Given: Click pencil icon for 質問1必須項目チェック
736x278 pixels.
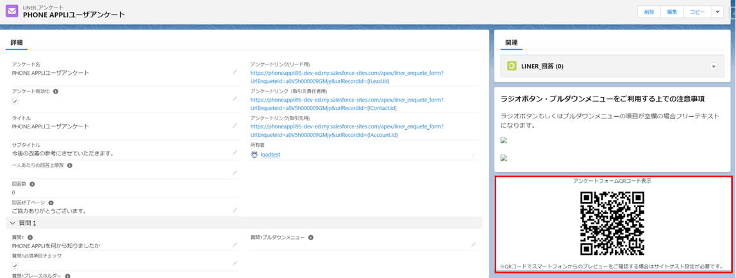Looking at the screenshot, I should (235, 264).
